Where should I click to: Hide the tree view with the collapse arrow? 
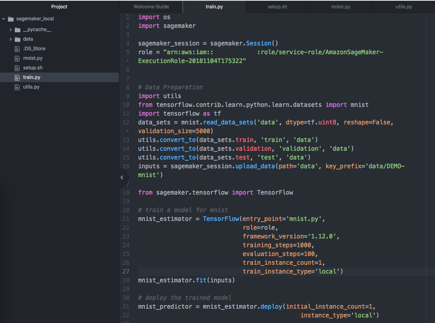[122, 177]
